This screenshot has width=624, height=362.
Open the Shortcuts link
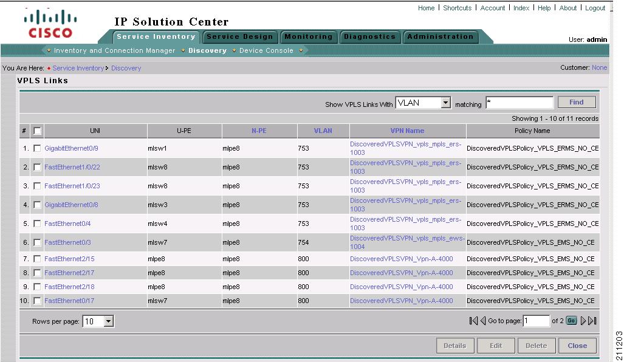coord(458,8)
